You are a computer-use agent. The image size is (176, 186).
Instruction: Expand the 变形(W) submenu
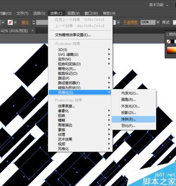pos(80,59)
